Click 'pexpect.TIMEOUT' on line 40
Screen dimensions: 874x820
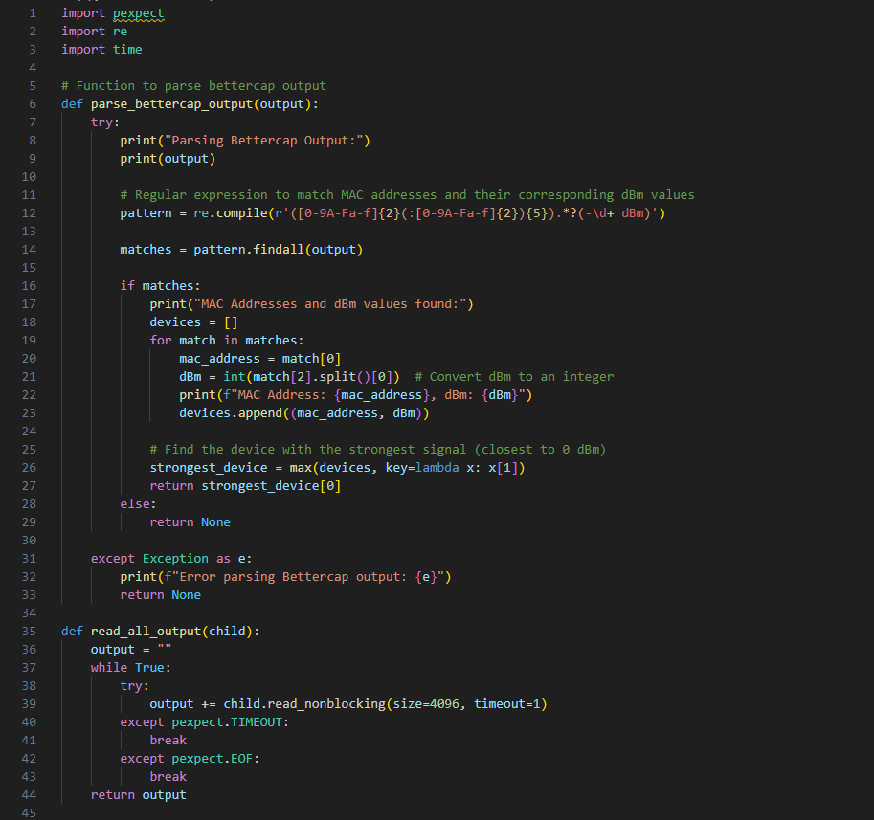coord(227,722)
